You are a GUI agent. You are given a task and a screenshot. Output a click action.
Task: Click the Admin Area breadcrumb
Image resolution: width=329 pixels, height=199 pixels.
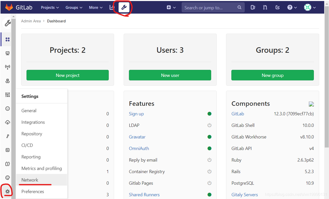(31, 21)
